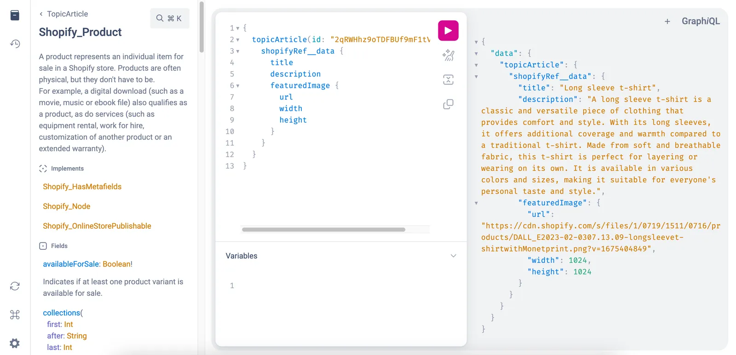Collapse response "featuredImage" fold arrow
The height and width of the screenshot is (355, 736).
click(476, 203)
